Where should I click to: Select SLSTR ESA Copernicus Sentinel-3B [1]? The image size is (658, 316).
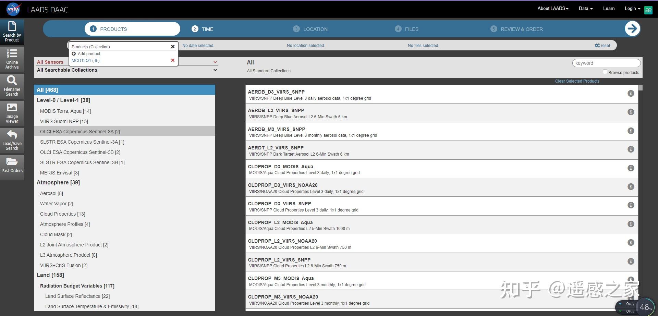82,162
